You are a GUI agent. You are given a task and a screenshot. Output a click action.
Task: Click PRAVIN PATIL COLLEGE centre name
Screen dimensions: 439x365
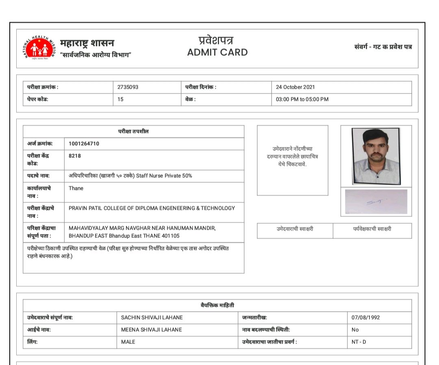pos(152,208)
